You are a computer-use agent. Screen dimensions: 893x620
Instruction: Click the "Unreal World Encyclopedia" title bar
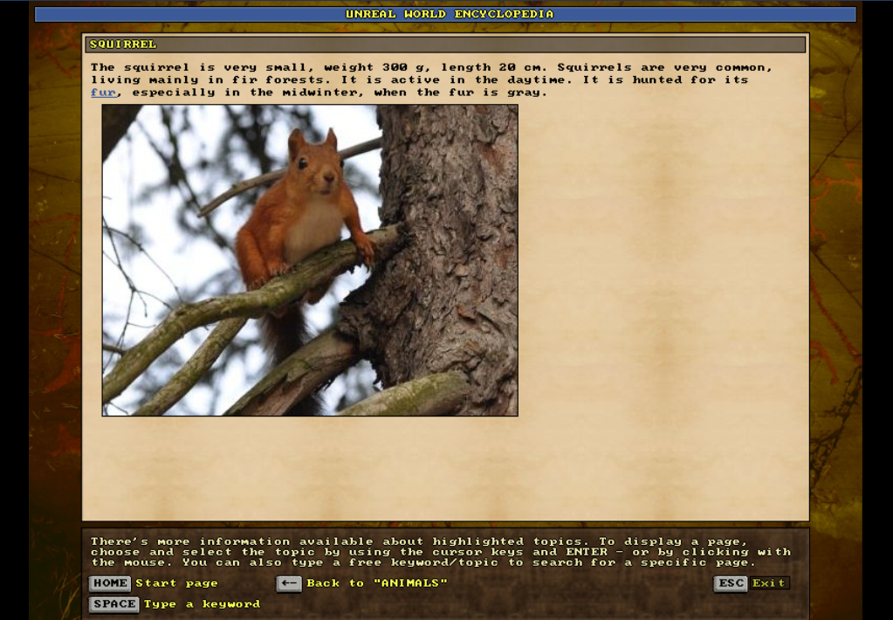point(445,14)
